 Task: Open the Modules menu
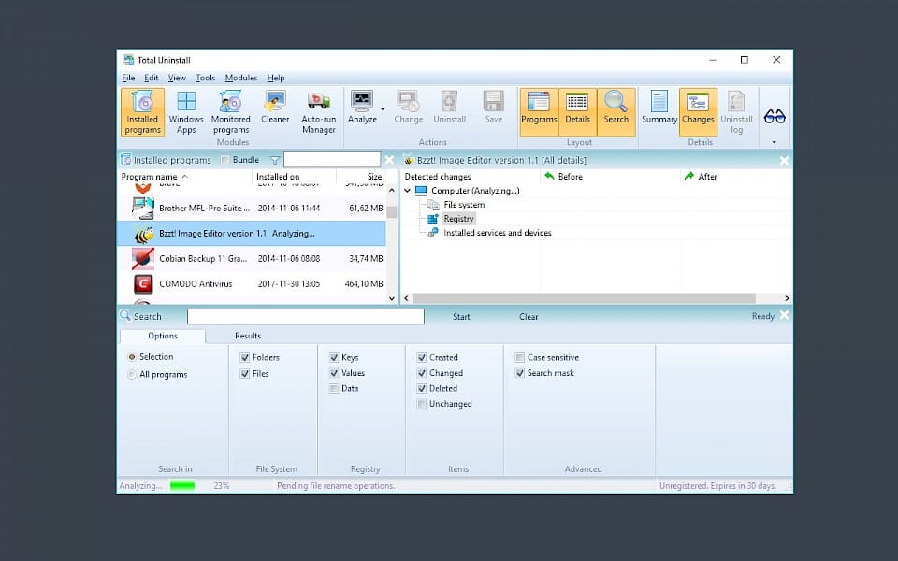tap(241, 78)
